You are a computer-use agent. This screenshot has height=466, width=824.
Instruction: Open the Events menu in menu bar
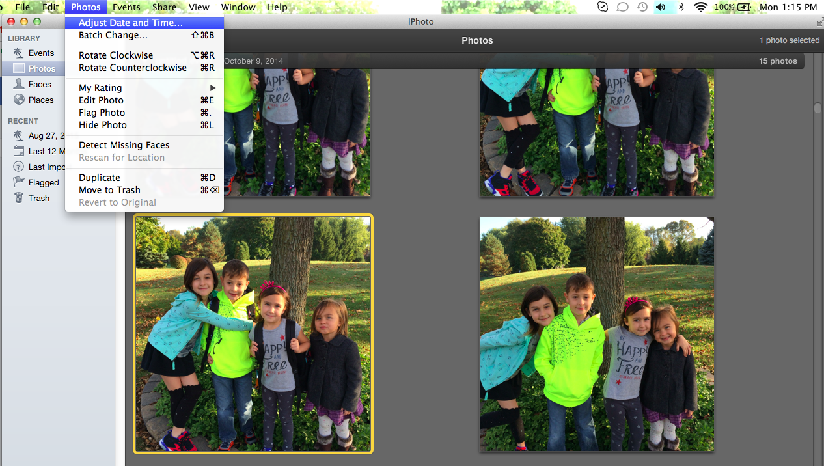[x=126, y=7]
